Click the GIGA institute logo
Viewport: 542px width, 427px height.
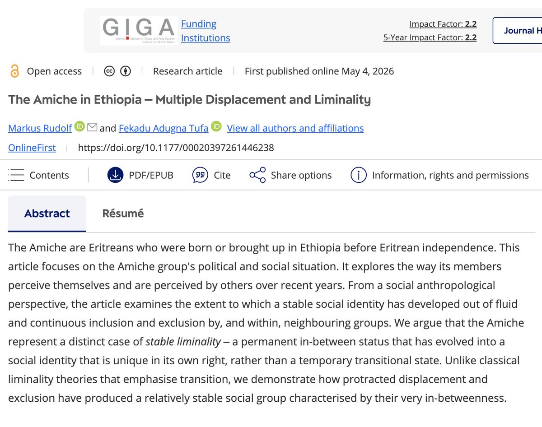pyautogui.click(x=138, y=31)
